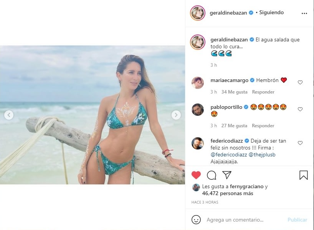The width and height of the screenshot is (314, 230).
Task: Like federicodiazz's comment heart
Action: [300, 143]
